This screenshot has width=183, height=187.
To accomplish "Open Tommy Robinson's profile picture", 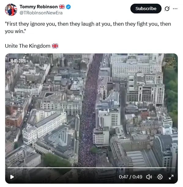I will 11,10.
